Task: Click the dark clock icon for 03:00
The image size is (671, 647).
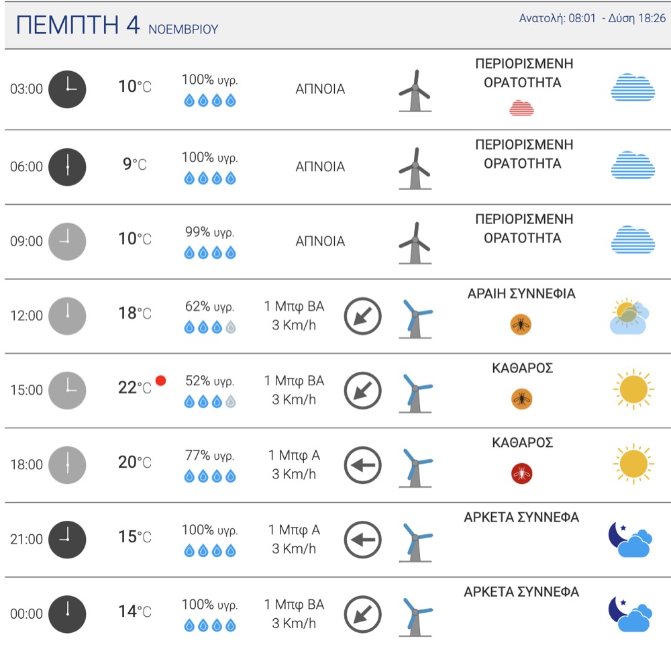Action: [67, 89]
